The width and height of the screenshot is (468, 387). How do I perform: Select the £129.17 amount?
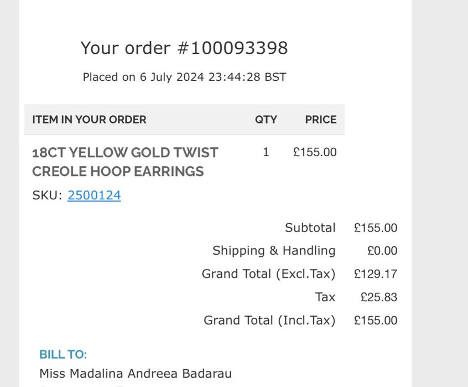pyautogui.click(x=376, y=274)
